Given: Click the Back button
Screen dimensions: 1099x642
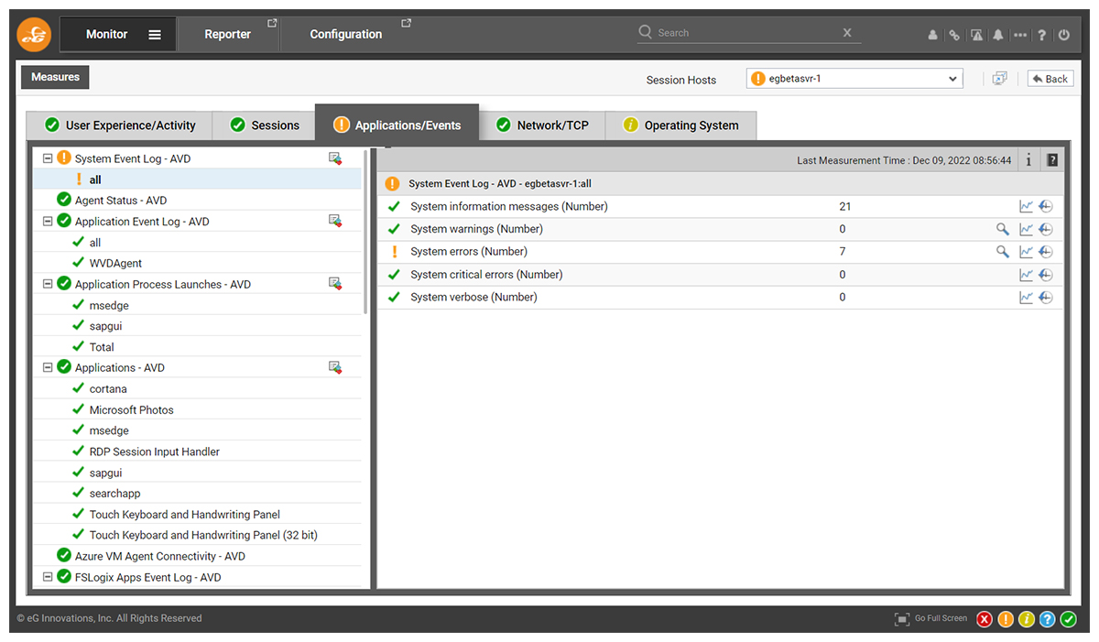Looking at the screenshot, I should (x=1050, y=79).
